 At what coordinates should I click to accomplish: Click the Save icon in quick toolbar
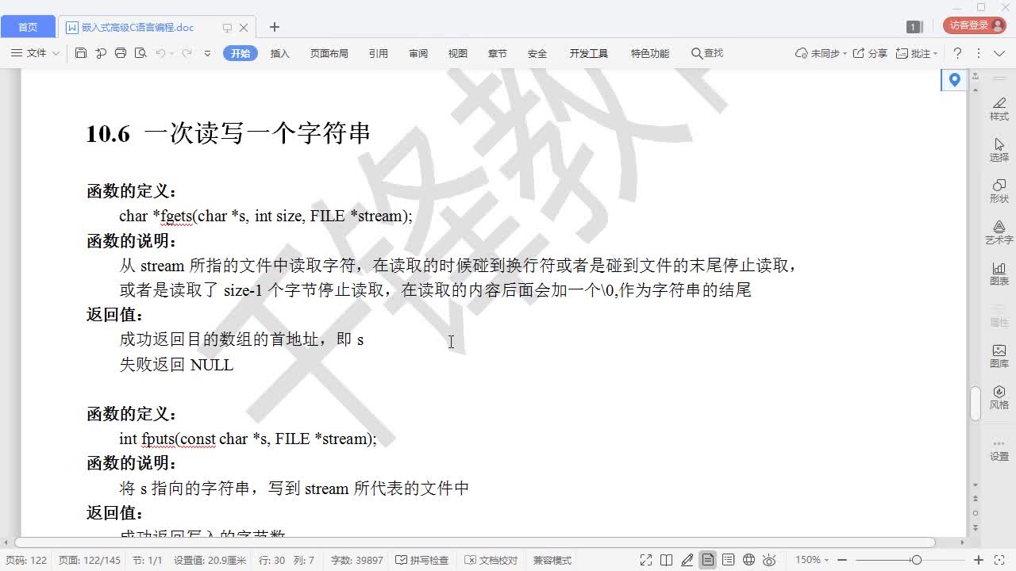[x=81, y=53]
